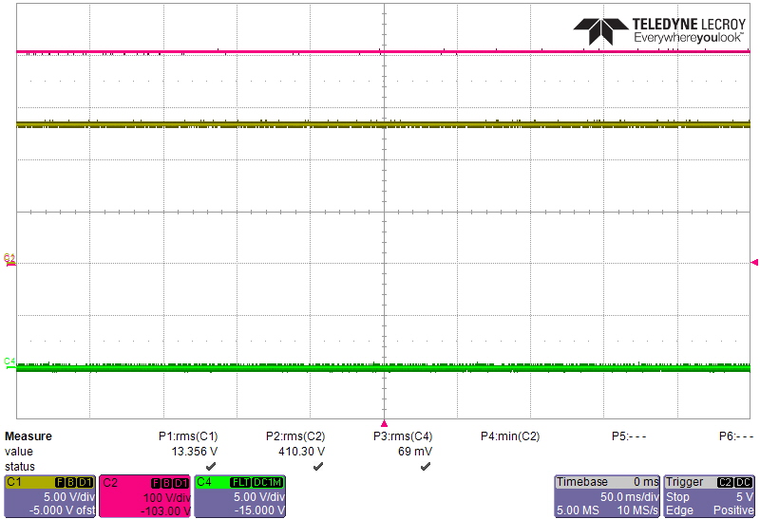The height and width of the screenshot is (519, 760).
Task: Click the Measure table label
Action: [28, 436]
